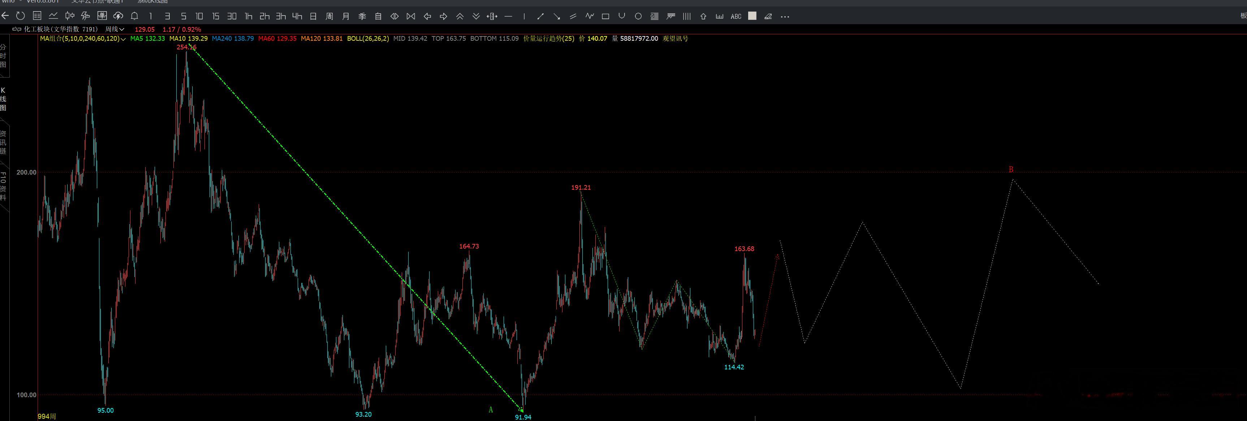Select the circle drawing tool
Viewport: 1247px width, 421px height.
click(x=638, y=17)
